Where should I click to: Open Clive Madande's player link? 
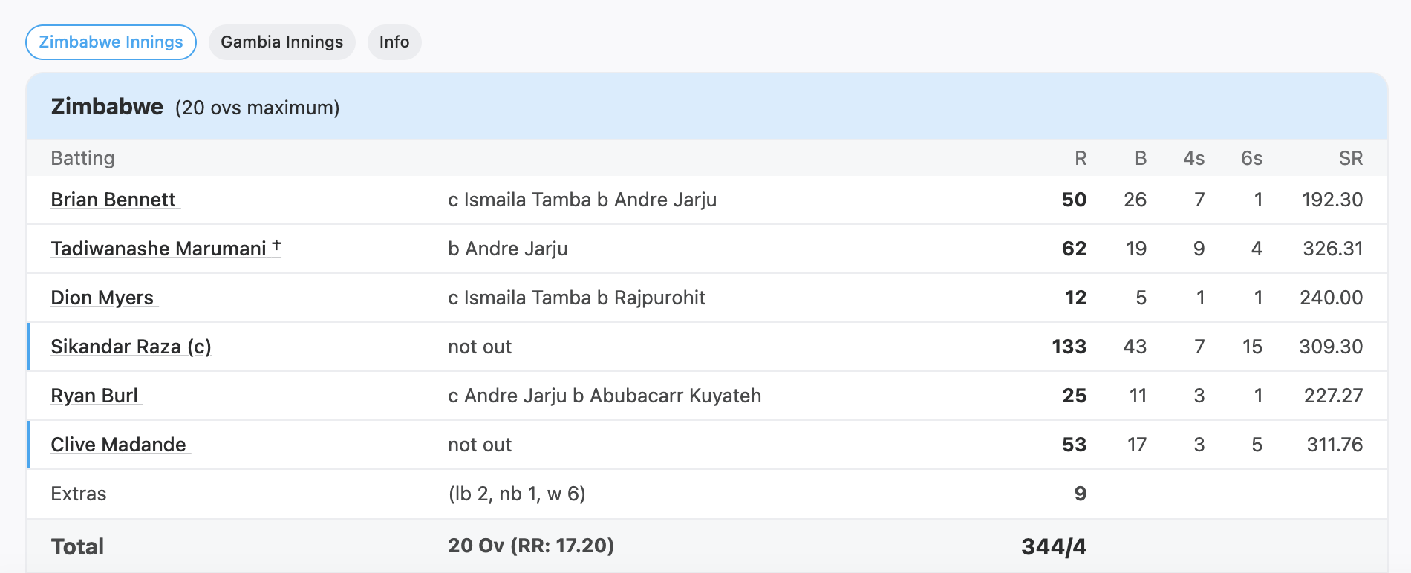(x=119, y=445)
